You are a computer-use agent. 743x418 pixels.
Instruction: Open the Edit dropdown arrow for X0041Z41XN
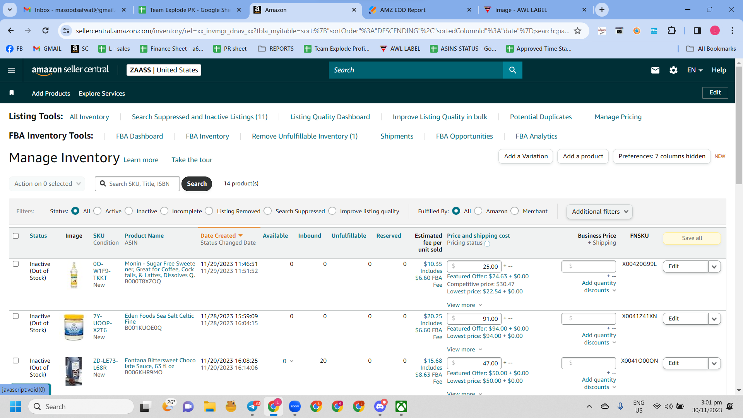point(714,319)
